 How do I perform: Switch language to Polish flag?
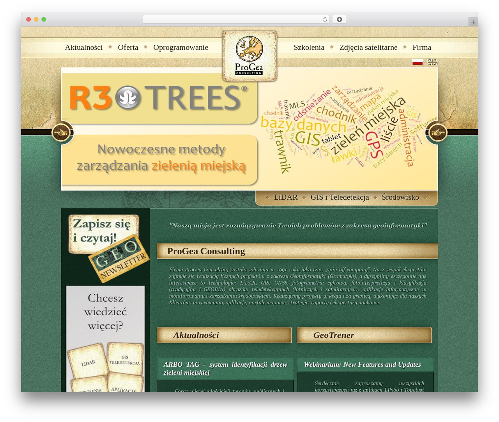(x=418, y=62)
